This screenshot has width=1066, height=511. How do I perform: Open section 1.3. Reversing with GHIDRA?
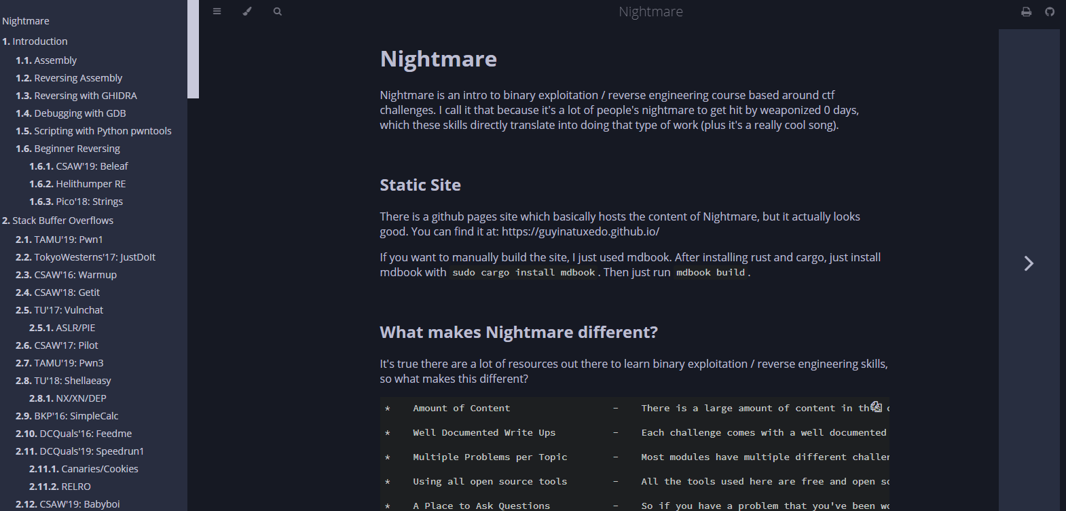point(76,96)
